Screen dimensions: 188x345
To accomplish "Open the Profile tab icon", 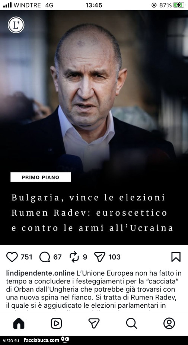I will click(x=169, y=323).
